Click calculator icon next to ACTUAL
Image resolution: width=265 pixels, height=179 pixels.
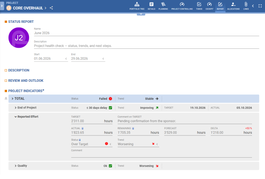[x=83, y=128]
